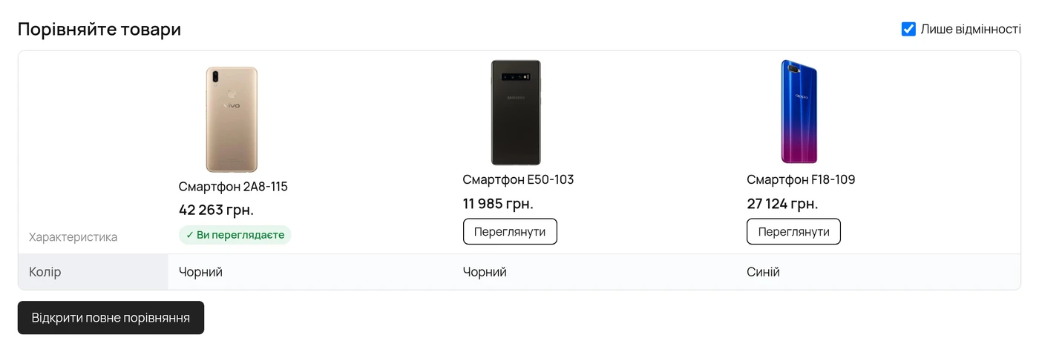The height and width of the screenshot is (352, 1039).
Task: Click the price 11 985 грн.
Action: [498, 203]
